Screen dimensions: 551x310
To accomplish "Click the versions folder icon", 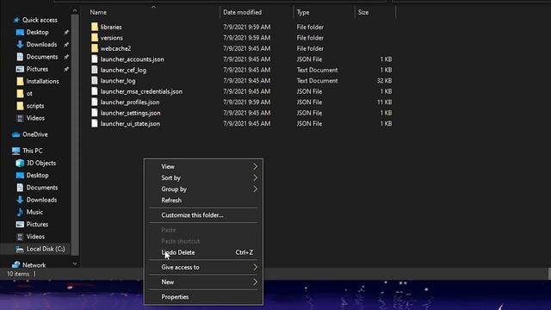I will click(x=95, y=38).
